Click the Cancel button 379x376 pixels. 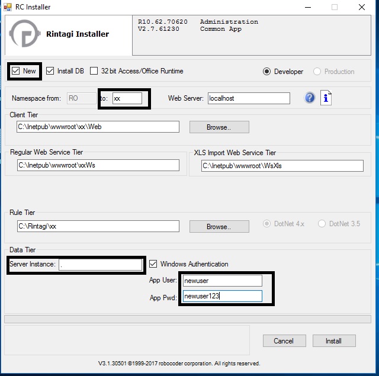(x=284, y=340)
